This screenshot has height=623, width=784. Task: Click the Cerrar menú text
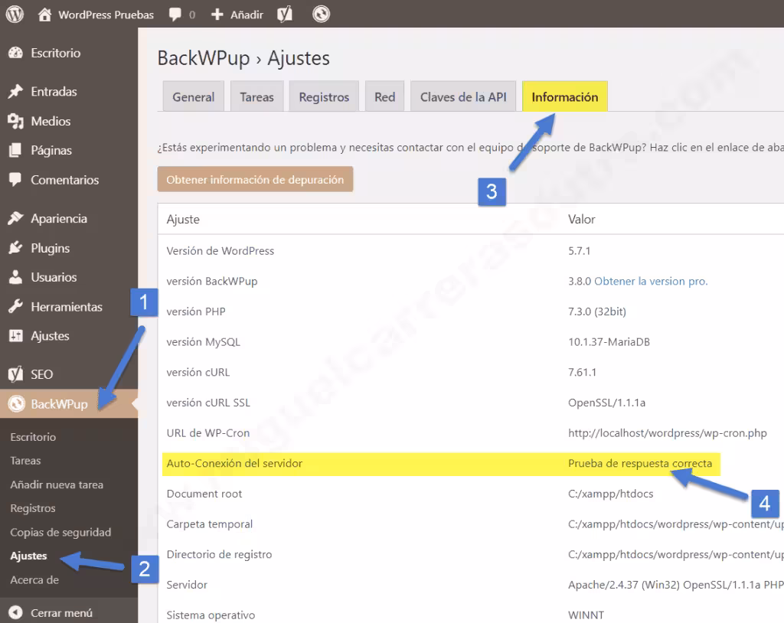coord(61,613)
